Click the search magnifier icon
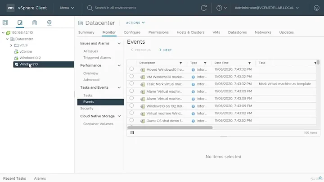Image resolution: width=324 pixels, height=182 pixels. pyautogui.click(x=90, y=8)
